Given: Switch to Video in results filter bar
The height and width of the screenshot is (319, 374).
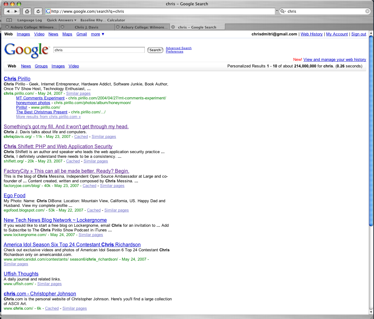Looking at the screenshot, I should 74,66.
